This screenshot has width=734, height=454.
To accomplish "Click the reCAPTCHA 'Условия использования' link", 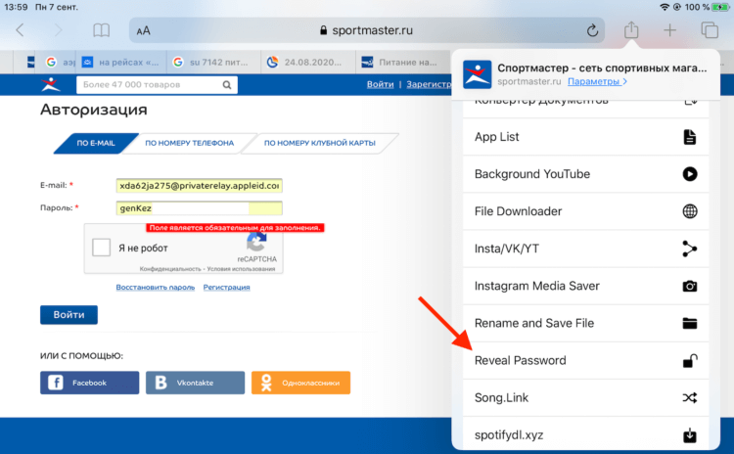I will point(241,269).
